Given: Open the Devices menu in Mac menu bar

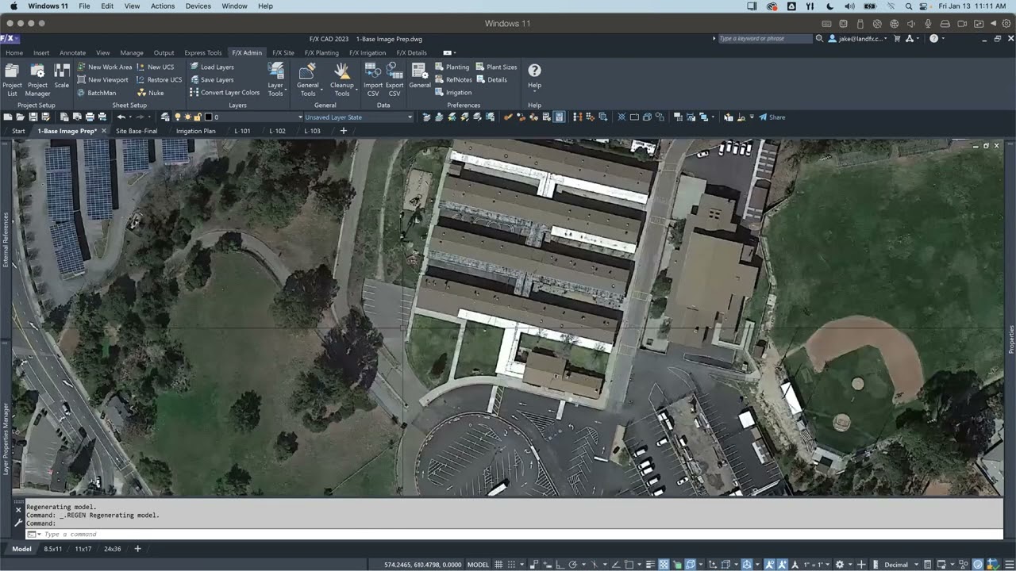Looking at the screenshot, I should pyautogui.click(x=198, y=6).
